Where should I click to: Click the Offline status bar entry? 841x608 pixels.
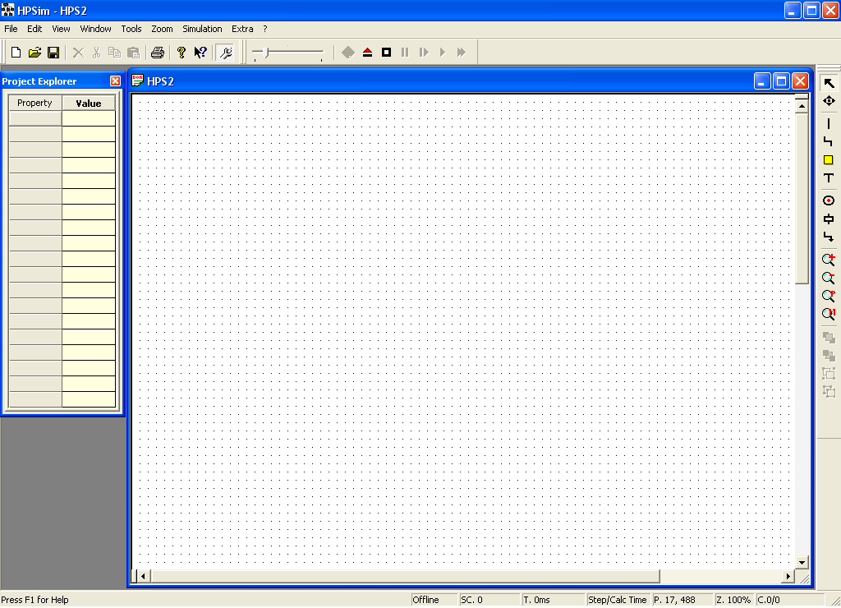434,600
